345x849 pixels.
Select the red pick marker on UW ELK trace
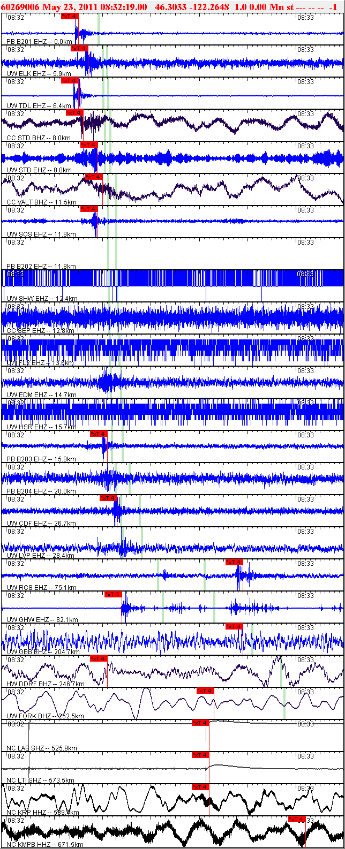[x=79, y=48]
